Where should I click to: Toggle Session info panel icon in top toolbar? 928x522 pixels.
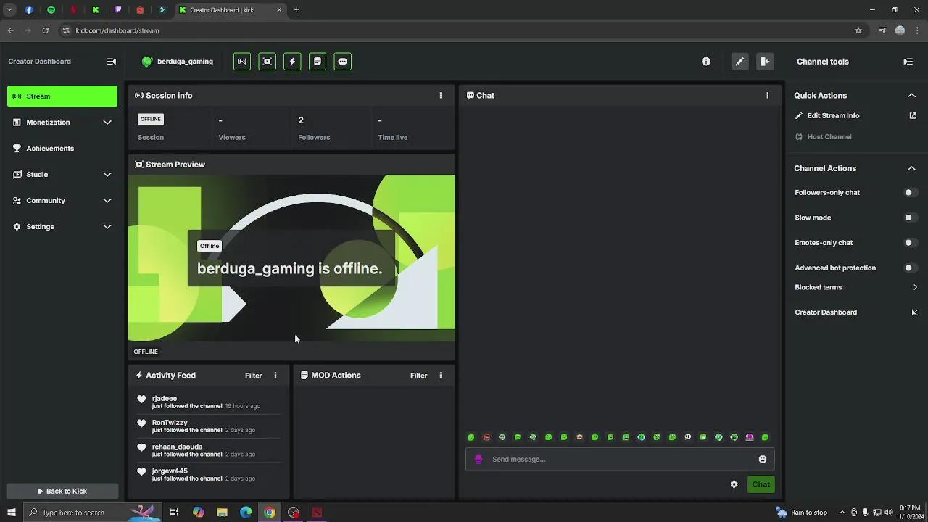click(x=242, y=62)
